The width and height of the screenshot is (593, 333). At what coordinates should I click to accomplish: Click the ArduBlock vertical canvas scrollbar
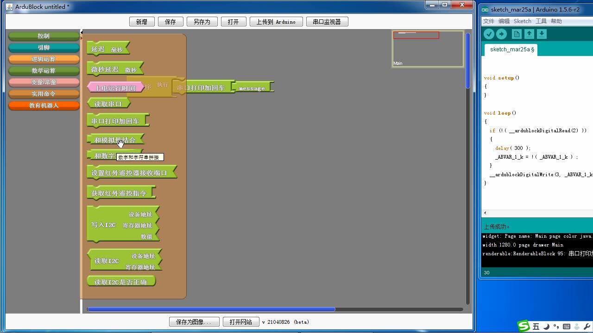[468, 61]
